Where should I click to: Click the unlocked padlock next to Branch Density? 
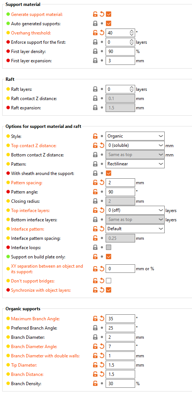[x=95, y=384]
